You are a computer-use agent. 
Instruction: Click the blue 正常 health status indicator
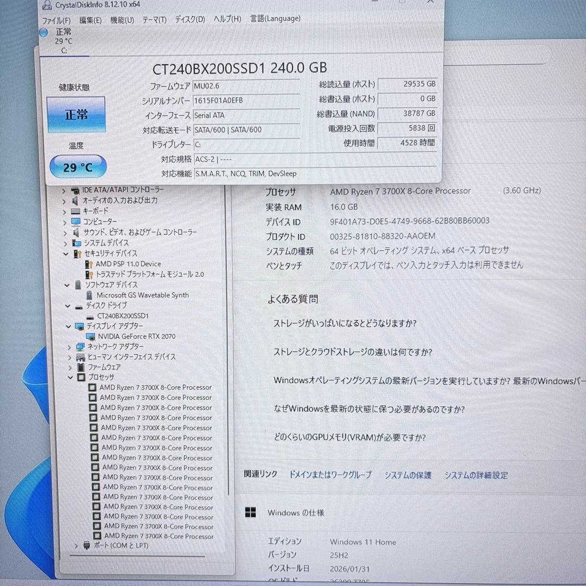[76, 114]
